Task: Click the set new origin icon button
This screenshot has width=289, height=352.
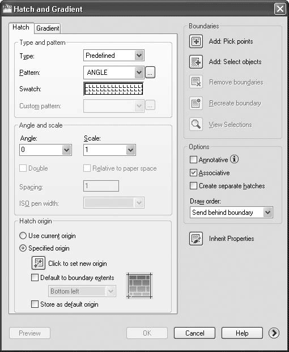Action: [x=39, y=263]
